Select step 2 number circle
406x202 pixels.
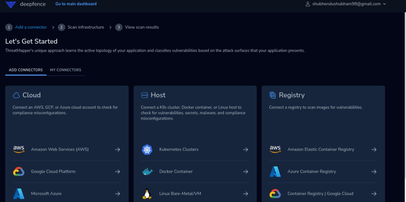[x=62, y=27]
